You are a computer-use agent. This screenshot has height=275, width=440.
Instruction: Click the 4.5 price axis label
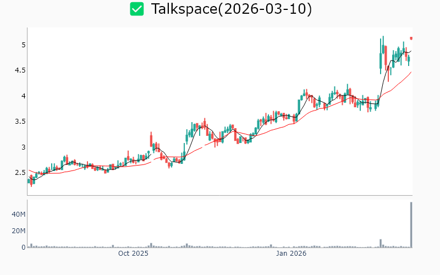tap(20, 70)
